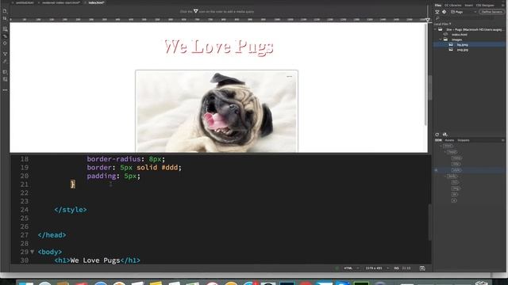Click the pug image in Live view
Image resolution: width=508 pixels, height=285 pixels.
(217, 111)
